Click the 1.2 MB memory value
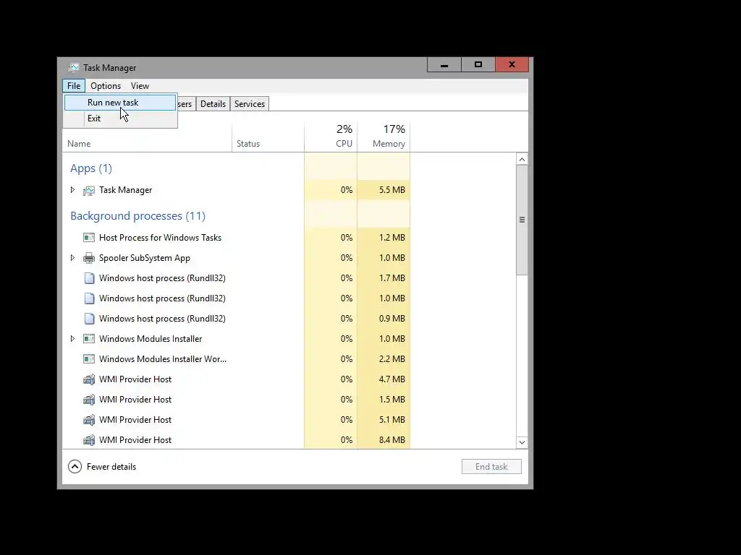The height and width of the screenshot is (555, 741). [x=391, y=237]
